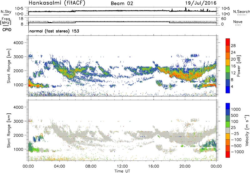Click the 19/Jul/2016 date label

201,3
